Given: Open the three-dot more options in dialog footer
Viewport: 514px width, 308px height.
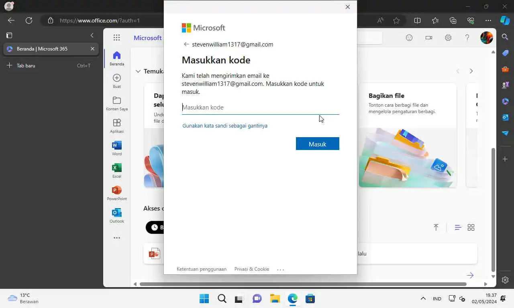Looking at the screenshot, I should pyautogui.click(x=280, y=269).
